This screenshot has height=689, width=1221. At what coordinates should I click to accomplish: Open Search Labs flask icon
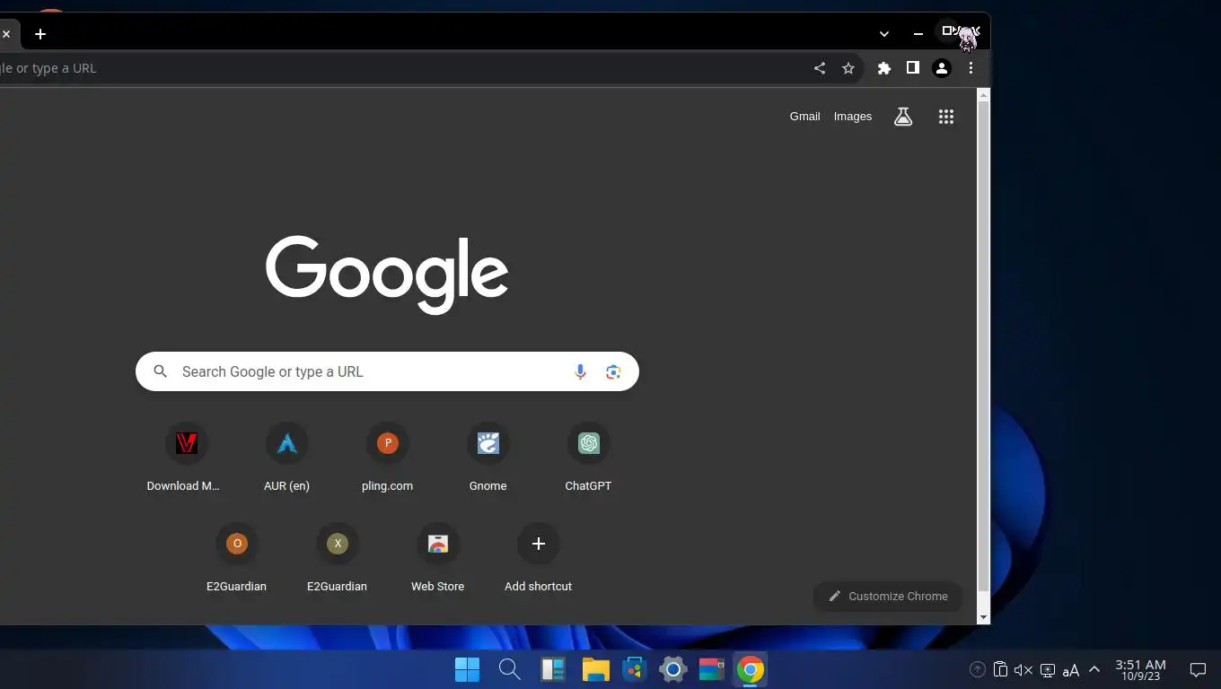pos(903,117)
